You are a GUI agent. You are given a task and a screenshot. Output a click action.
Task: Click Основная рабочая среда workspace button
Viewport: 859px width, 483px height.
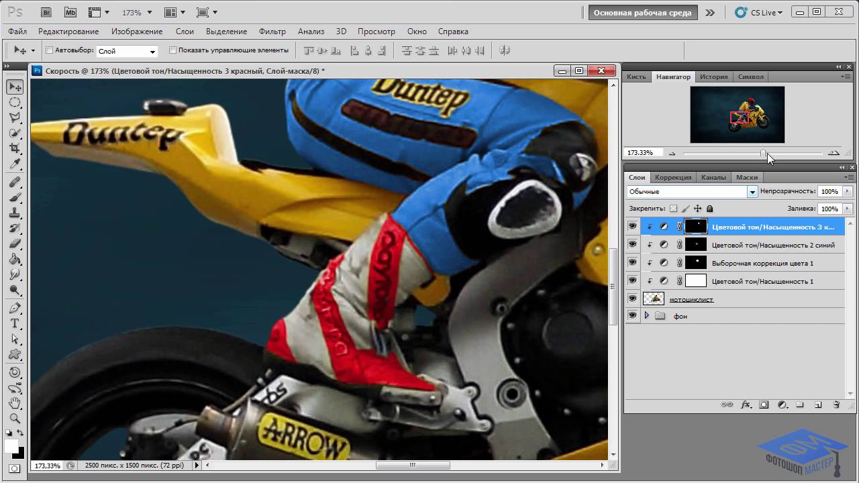point(642,13)
